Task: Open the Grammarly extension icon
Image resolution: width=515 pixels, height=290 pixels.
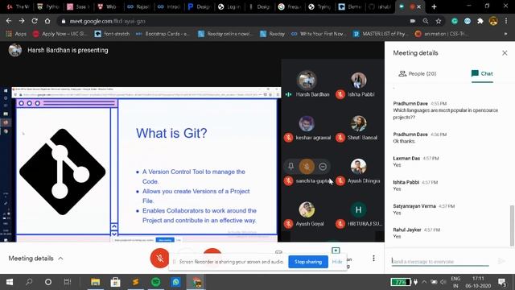Action: tap(455, 21)
